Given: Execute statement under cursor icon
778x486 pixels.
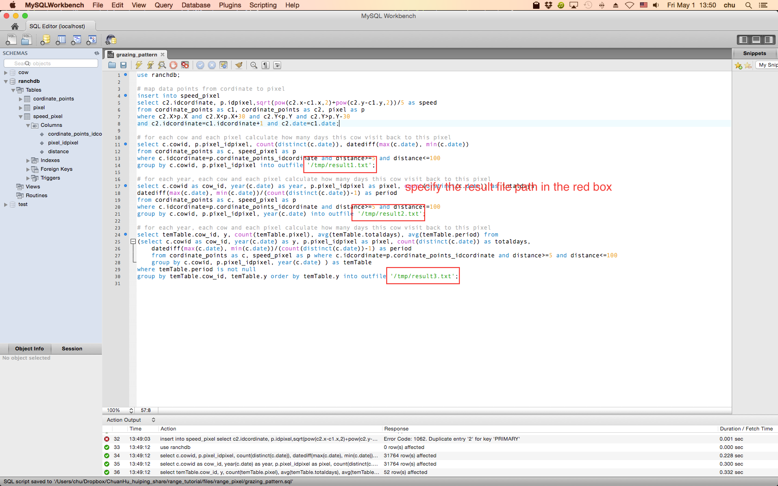Looking at the screenshot, I should tap(151, 65).
